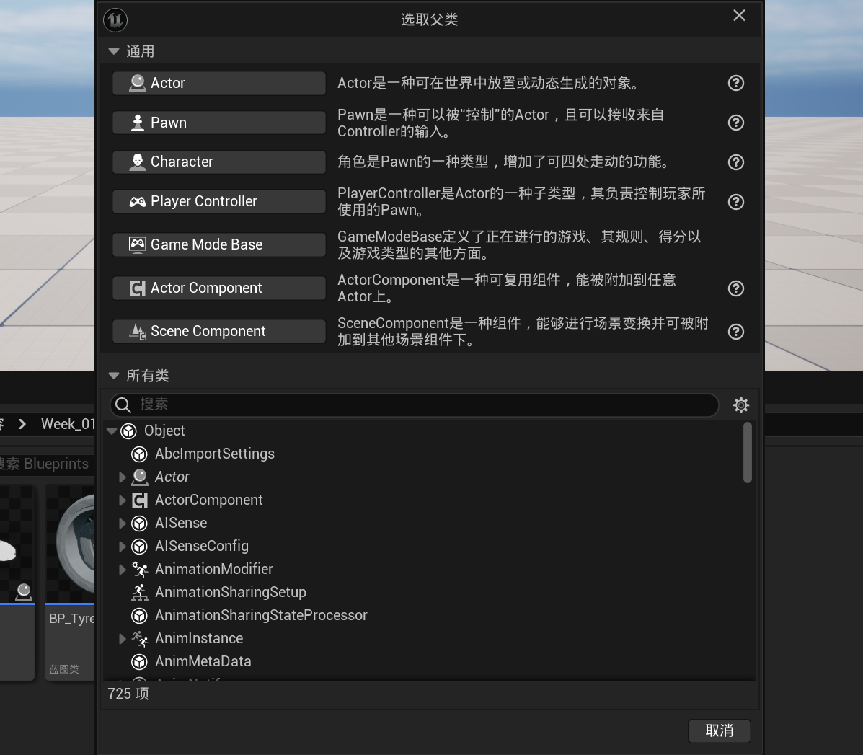Focus the 搜索 class search field
The width and height of the screenshot is (863, 755).
[415, 405]
